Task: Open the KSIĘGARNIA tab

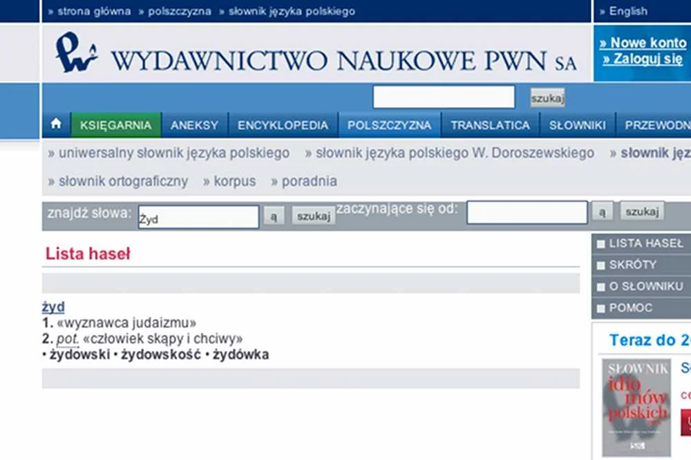Action: click(116, 125)
